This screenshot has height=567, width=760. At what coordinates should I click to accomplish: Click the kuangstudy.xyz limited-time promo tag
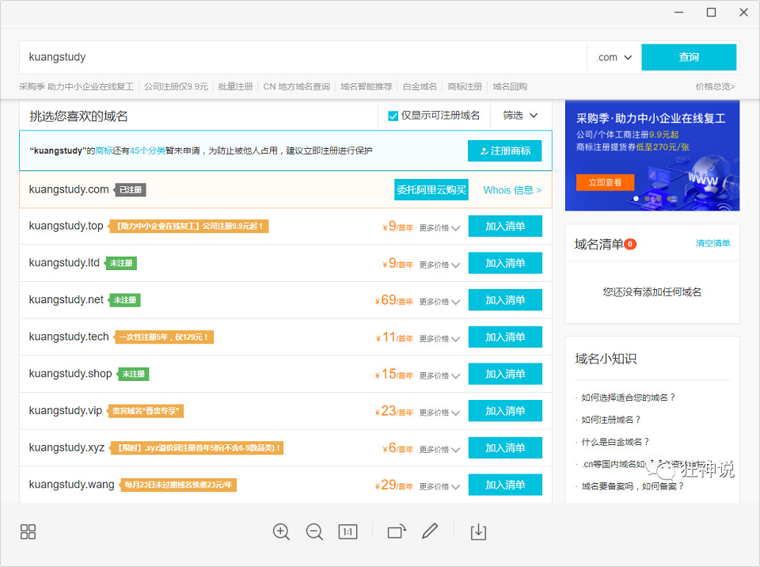coord(197,447)
